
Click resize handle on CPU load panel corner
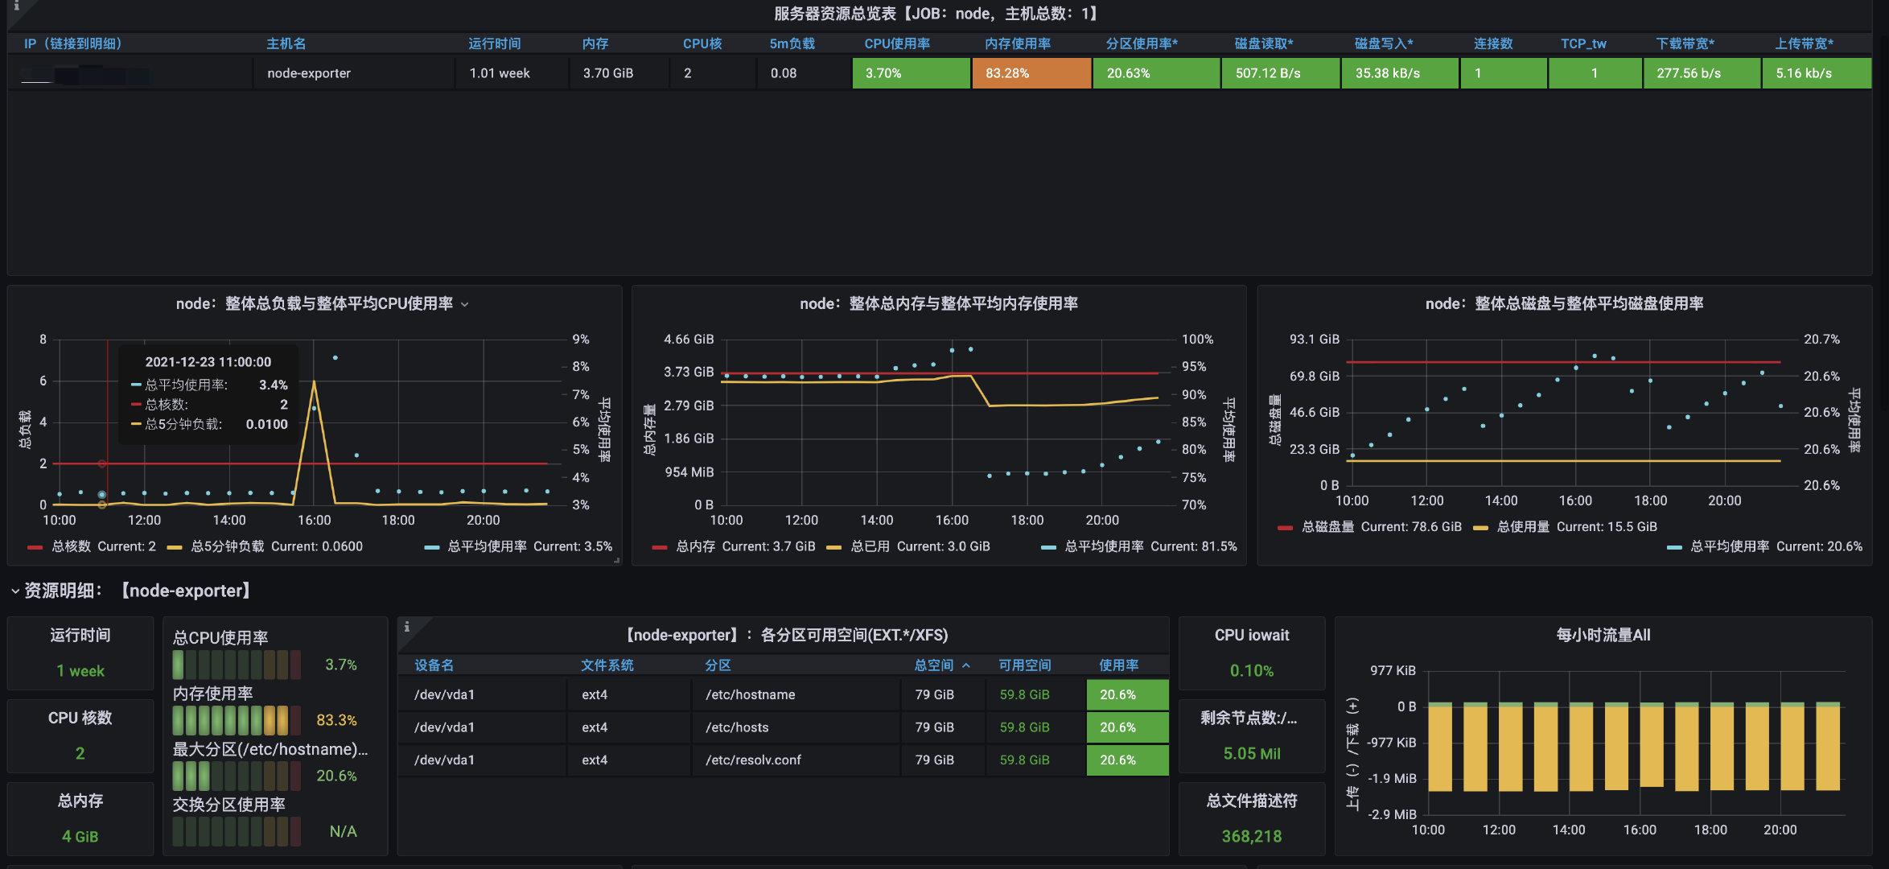(x=616, y=560)
